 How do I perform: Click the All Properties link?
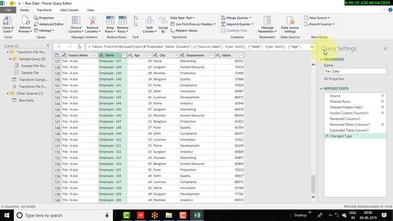pyautogui.click(x=334, y=79)
